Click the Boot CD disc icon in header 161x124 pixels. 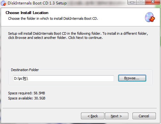click(x=150, y=17)
